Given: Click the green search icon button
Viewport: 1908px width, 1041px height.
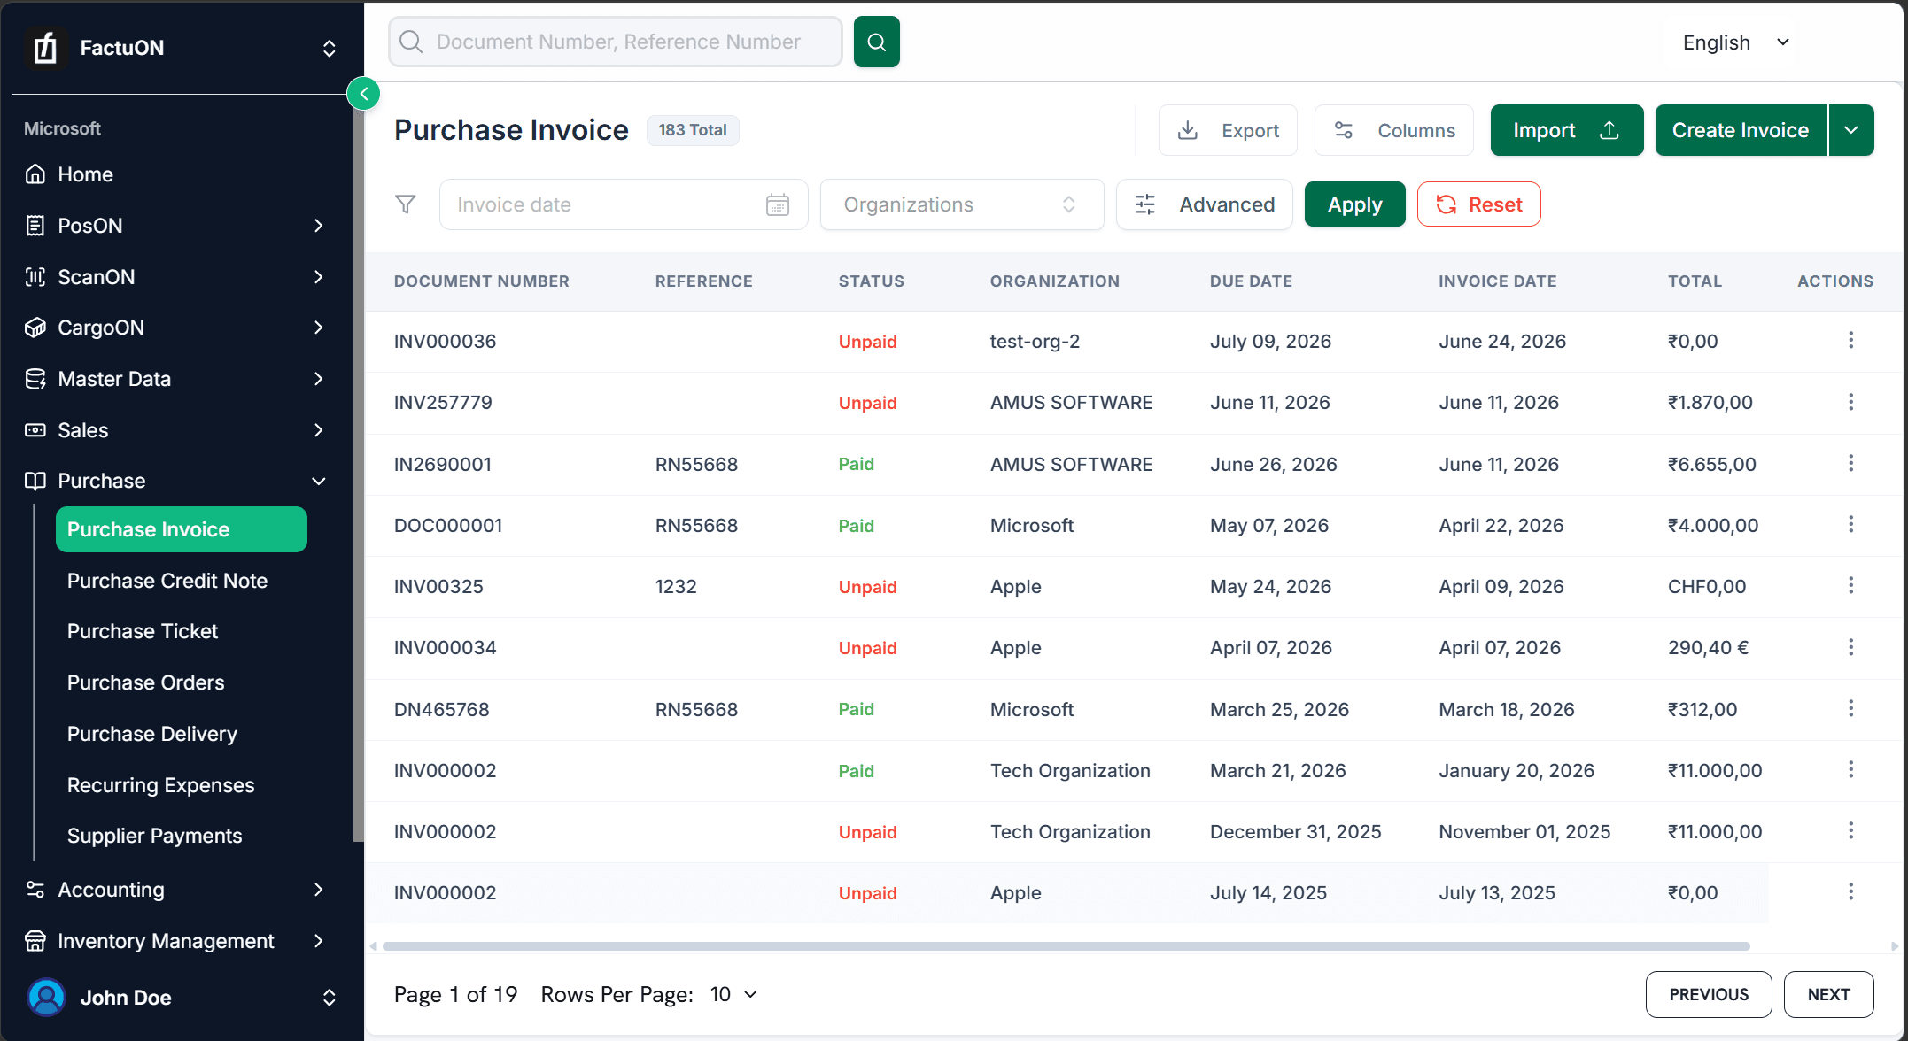Looking at the screenshot, I should pos(876,42).
